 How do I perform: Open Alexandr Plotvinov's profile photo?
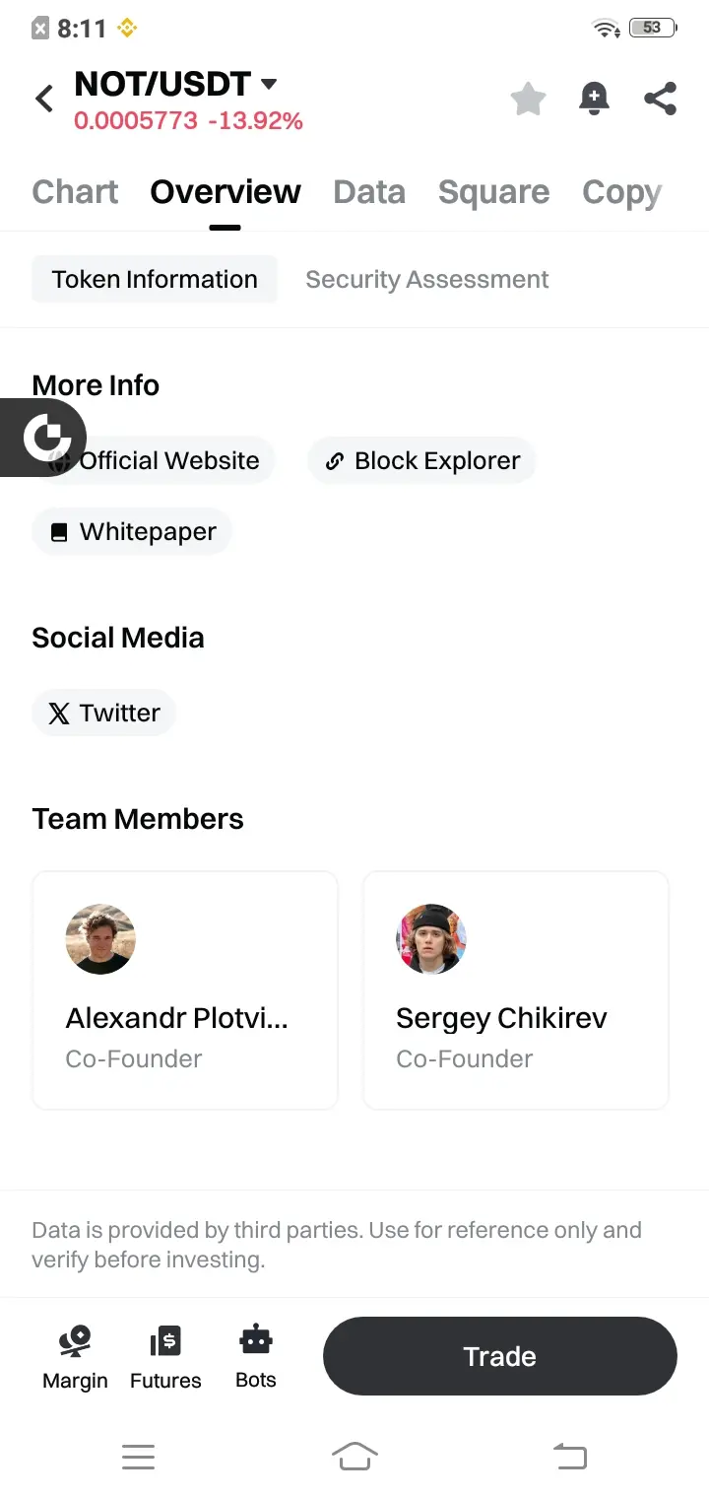100,939
